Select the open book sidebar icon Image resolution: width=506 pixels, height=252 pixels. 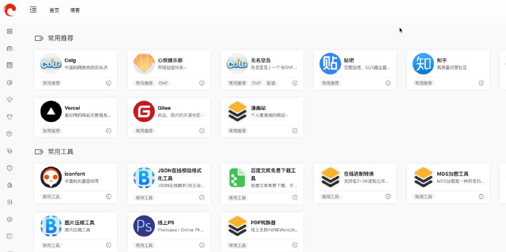pos(9,236)
